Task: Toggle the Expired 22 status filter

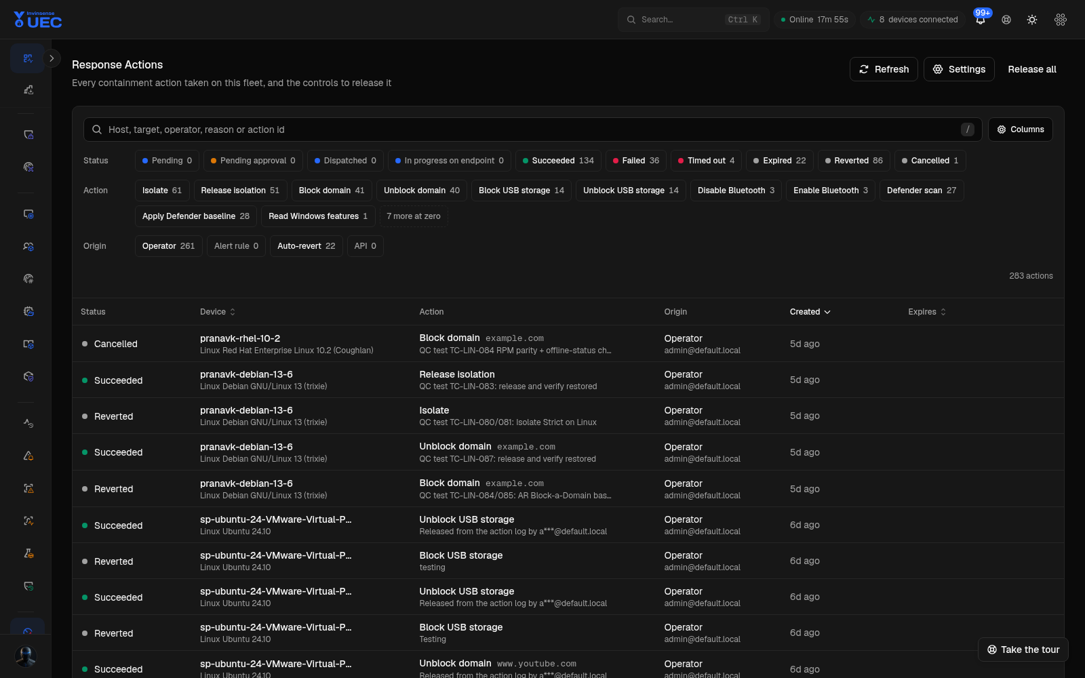Action: [780, 161]
